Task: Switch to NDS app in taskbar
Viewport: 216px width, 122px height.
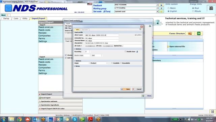Action: [x=51, y=119]
